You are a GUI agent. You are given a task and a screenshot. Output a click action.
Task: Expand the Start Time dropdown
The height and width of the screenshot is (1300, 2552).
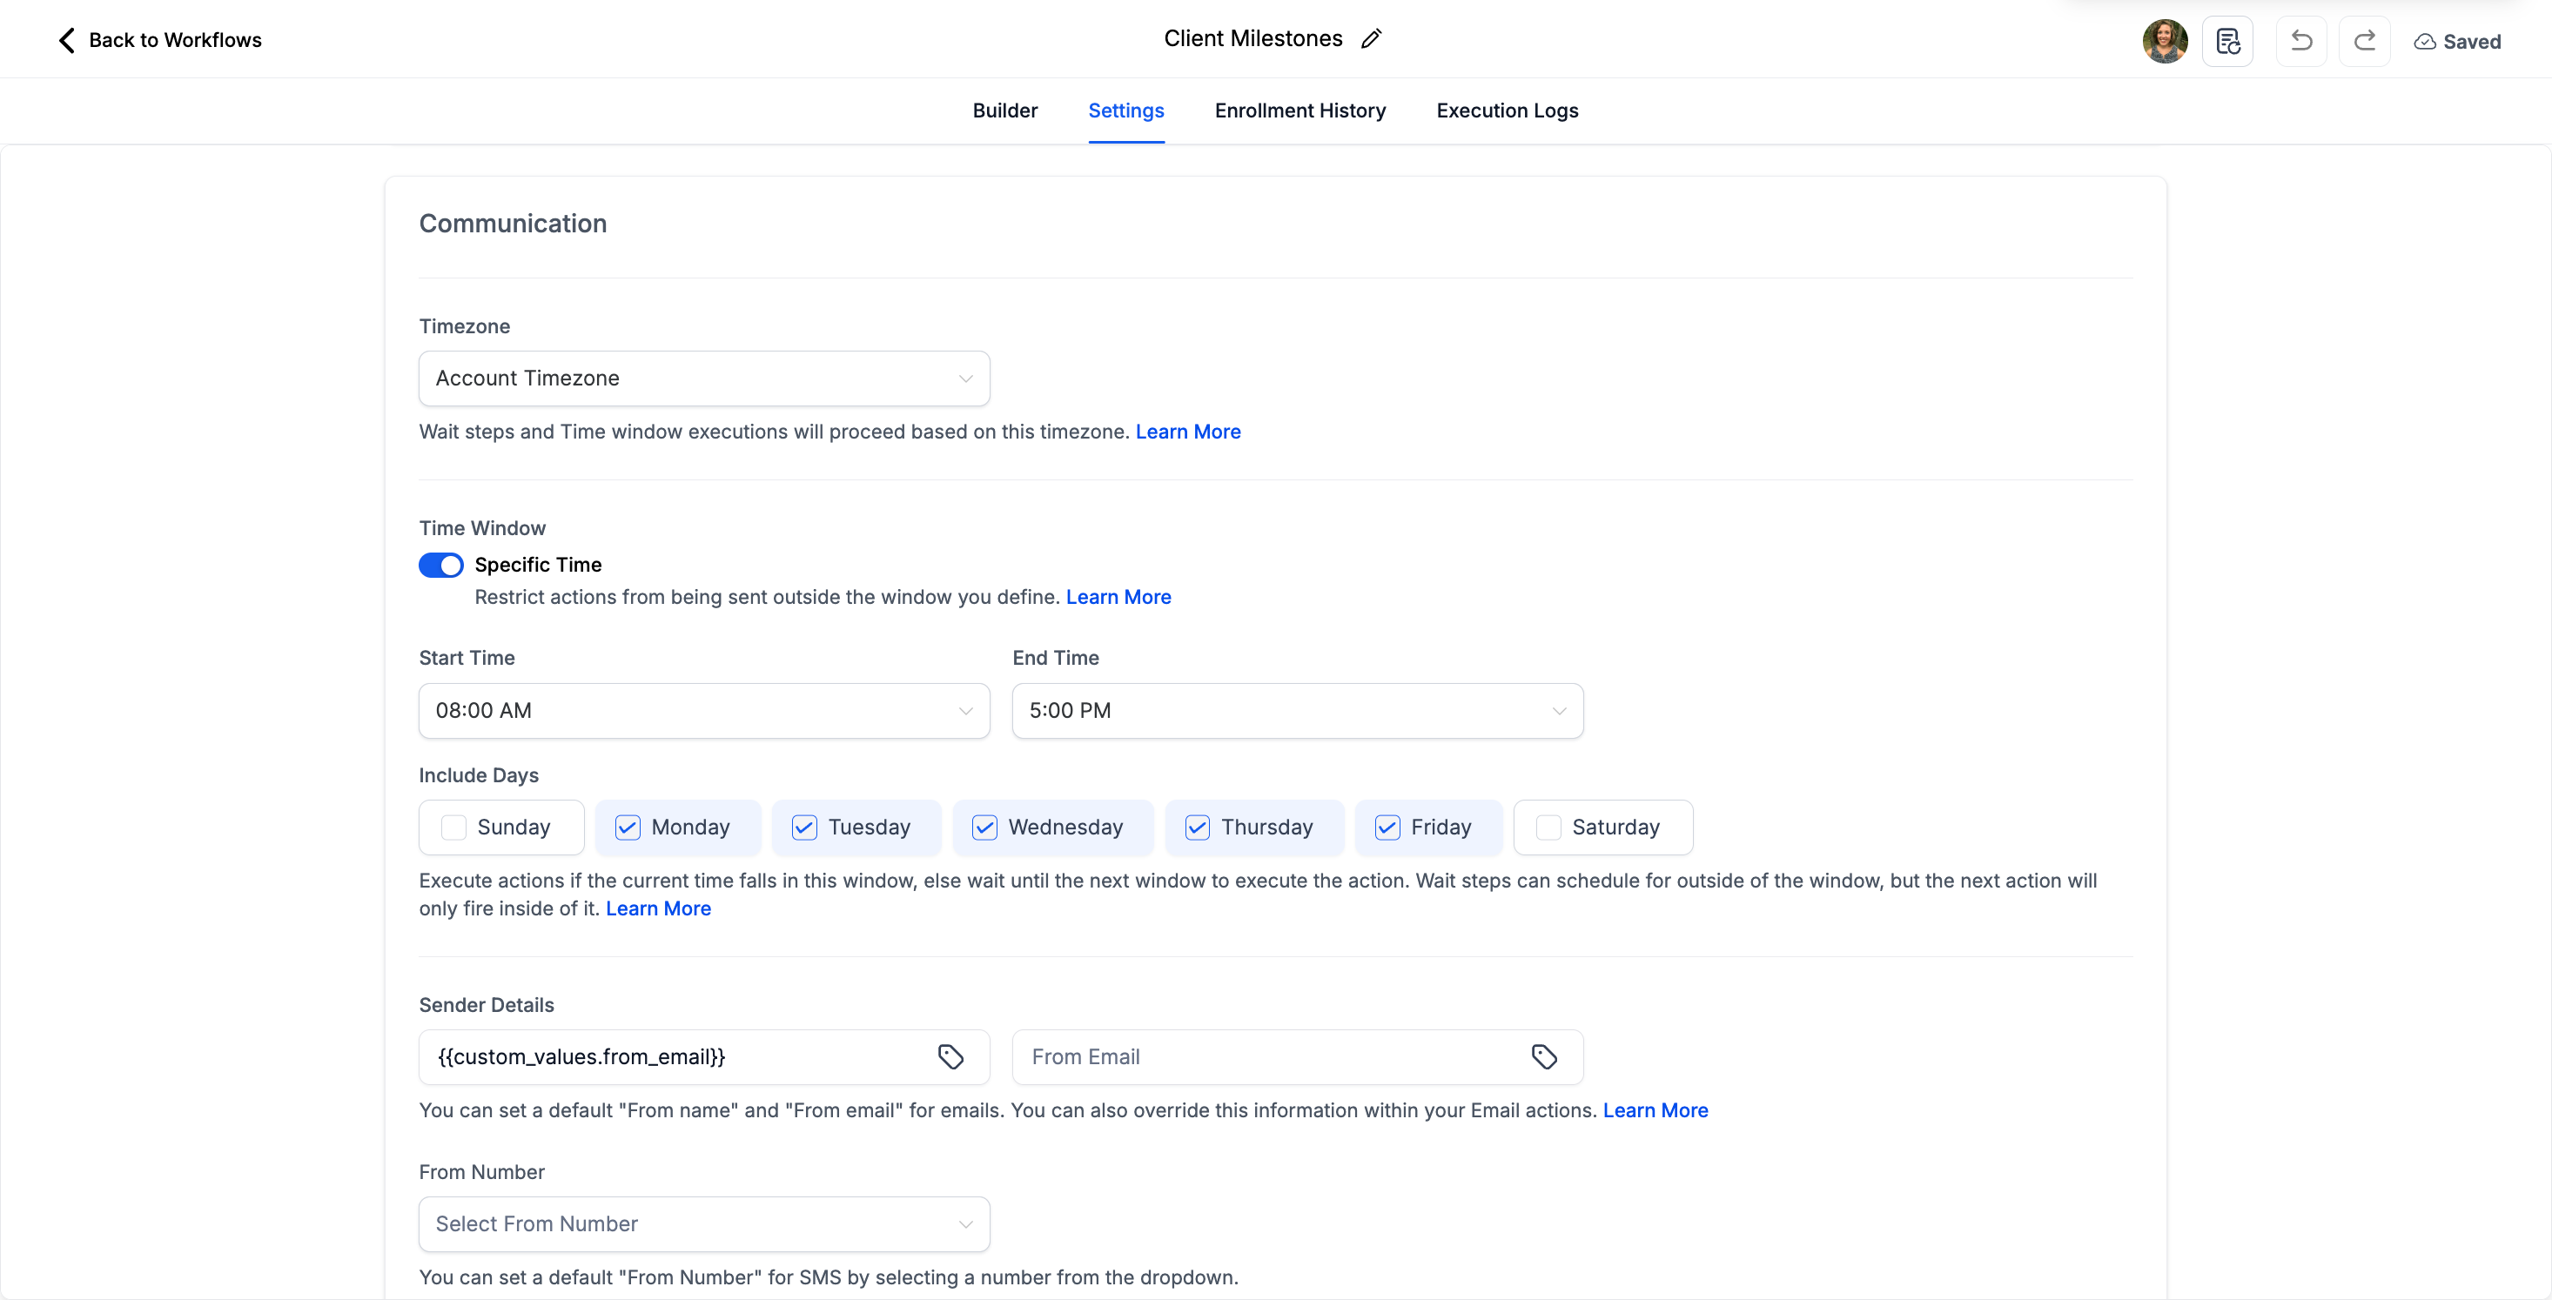(x=703, y=710)
